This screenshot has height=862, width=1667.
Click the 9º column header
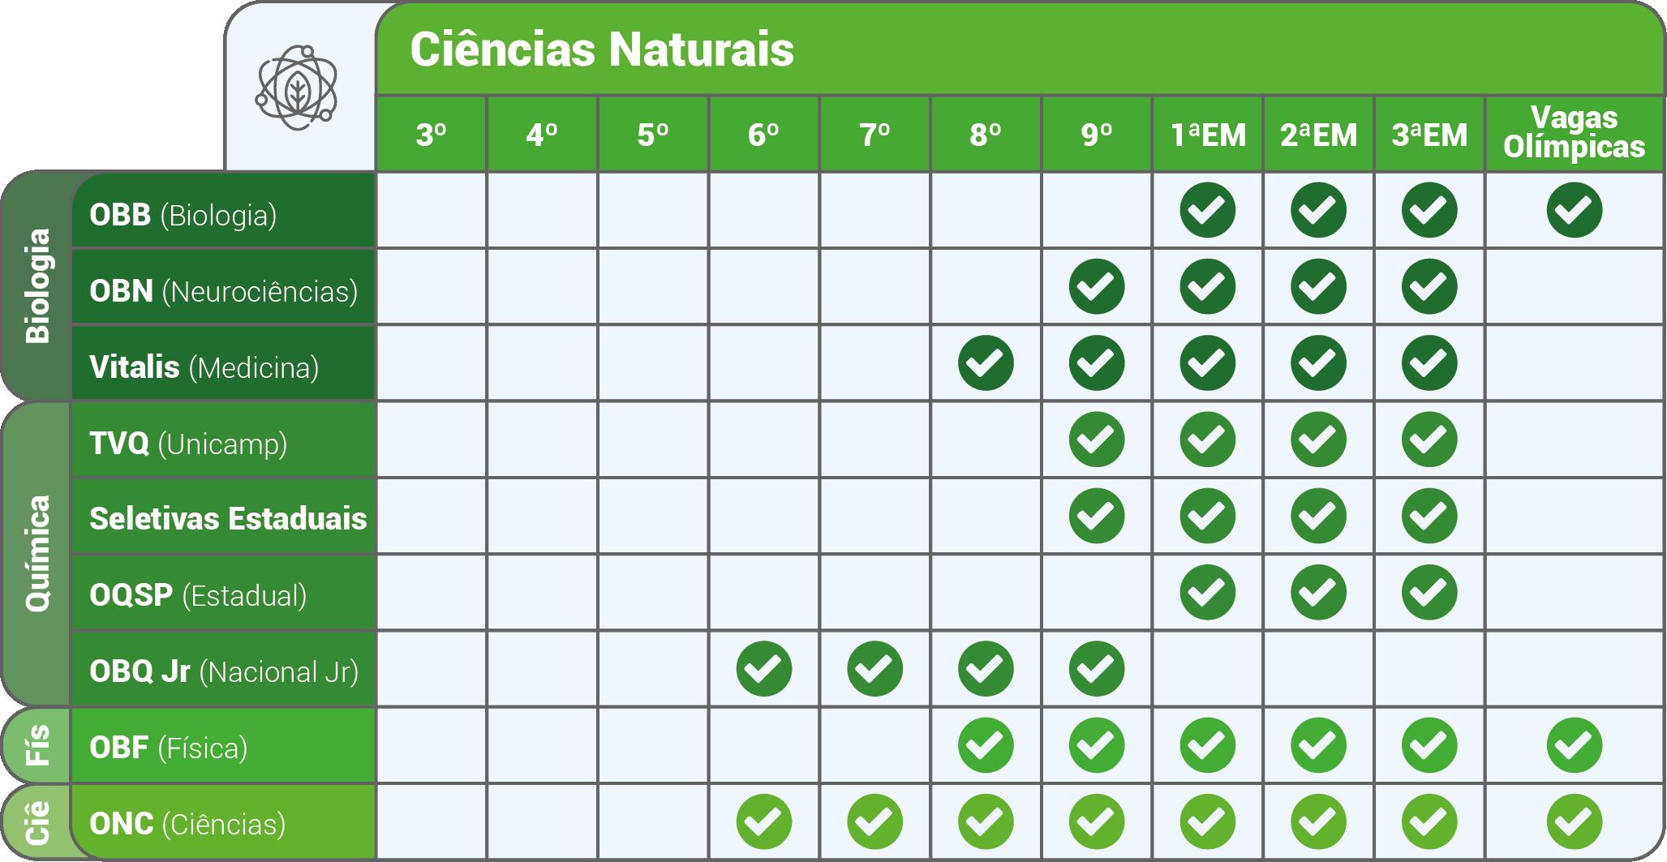click(1097, 134)
